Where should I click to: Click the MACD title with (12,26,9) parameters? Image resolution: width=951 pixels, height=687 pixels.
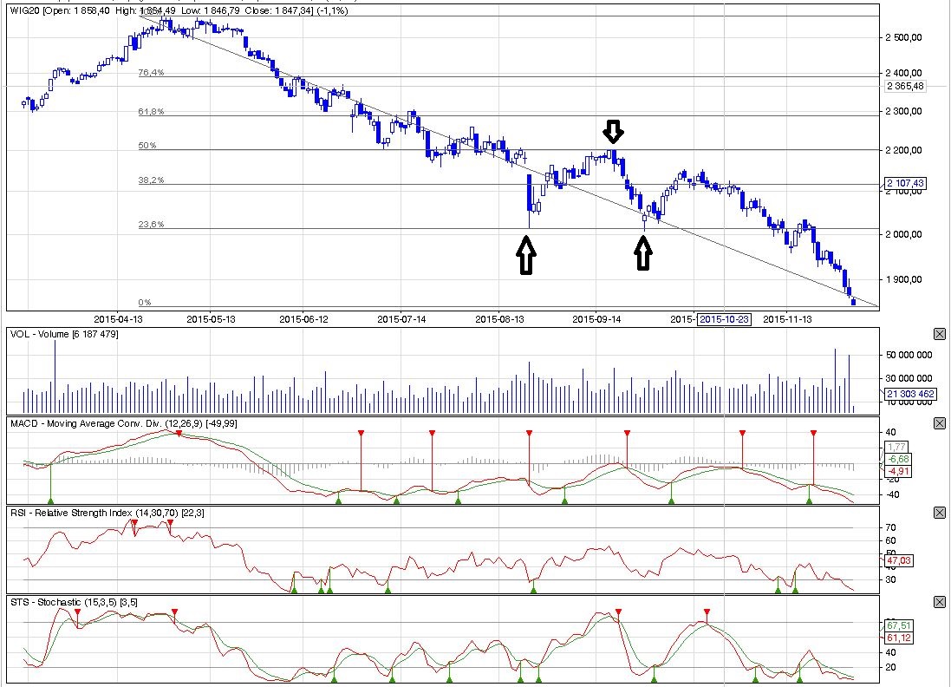point(124,423)
